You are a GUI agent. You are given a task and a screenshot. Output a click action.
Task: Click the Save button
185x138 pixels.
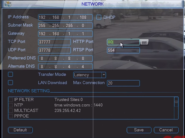pos(139,130)
